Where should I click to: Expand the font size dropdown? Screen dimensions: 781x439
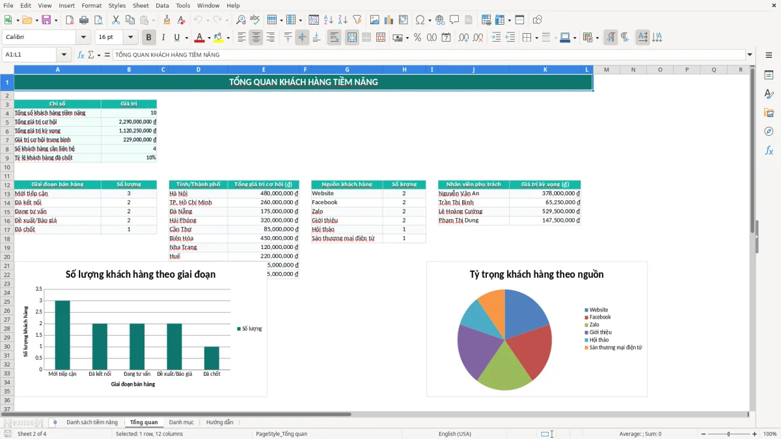(131, 38)
